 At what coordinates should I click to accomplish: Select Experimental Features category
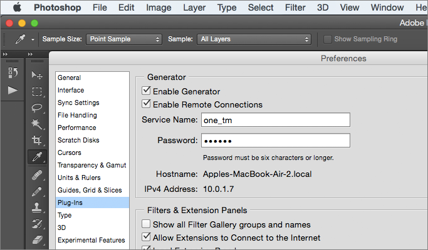tap(92, 240)
